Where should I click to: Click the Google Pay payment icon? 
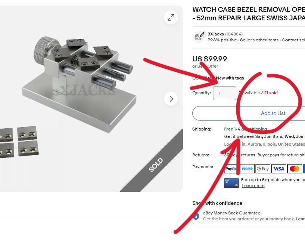point(263,169)
